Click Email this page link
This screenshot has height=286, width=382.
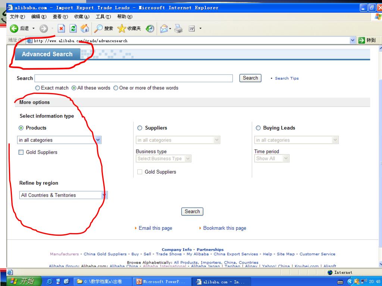click(156, 228)
